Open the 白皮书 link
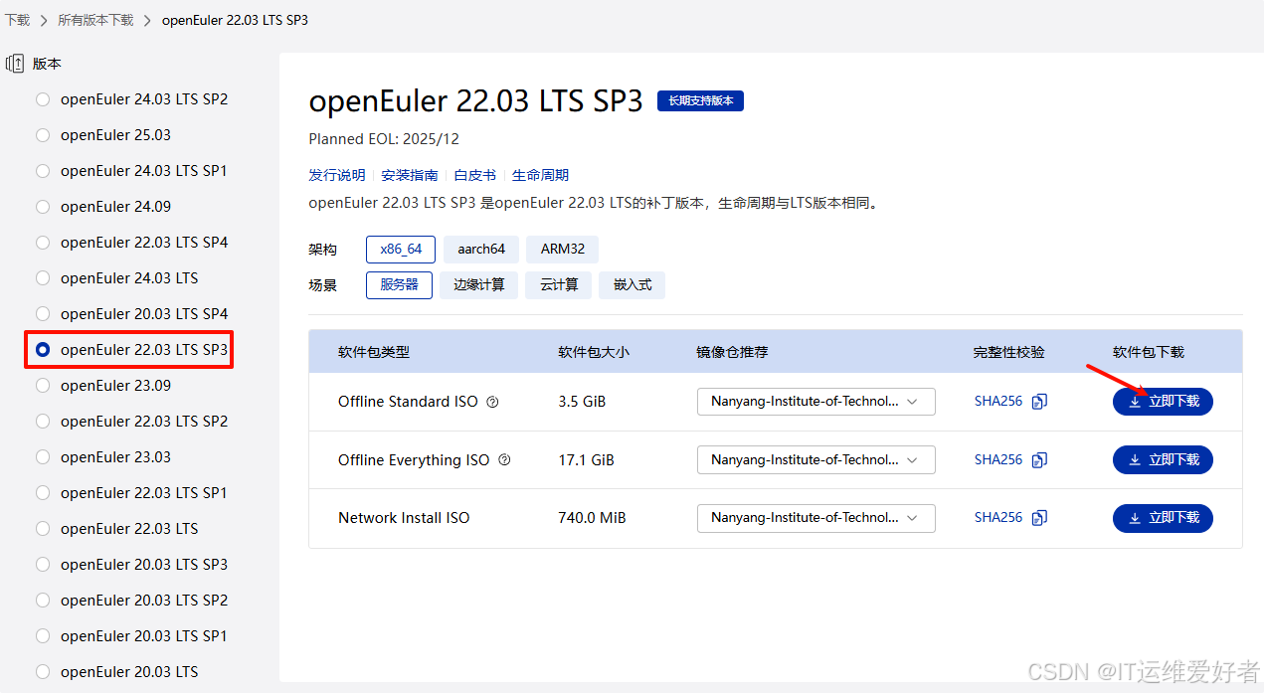1264x693 pixels. click(x=474, y=175)
